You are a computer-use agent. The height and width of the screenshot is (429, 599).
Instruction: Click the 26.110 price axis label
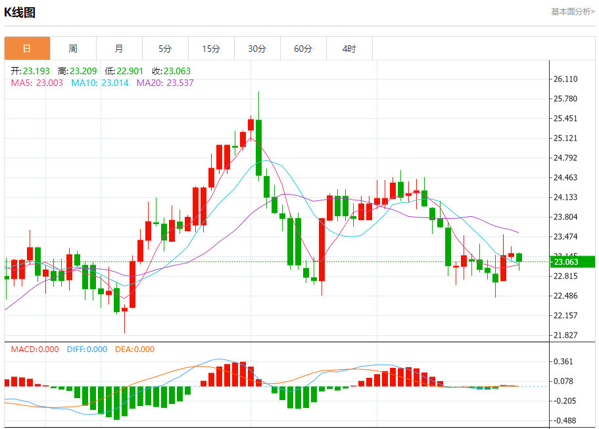(565, 79)
